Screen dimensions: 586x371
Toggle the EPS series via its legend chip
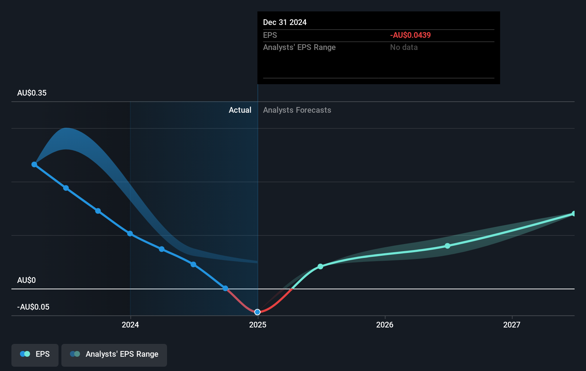[35, 355]
